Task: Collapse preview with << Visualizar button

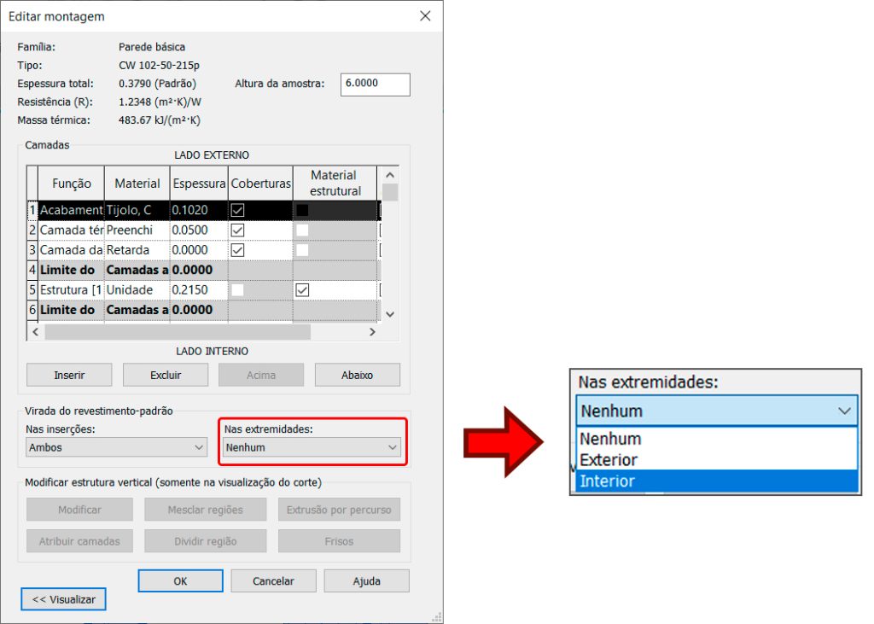Action: coord(64,599)
